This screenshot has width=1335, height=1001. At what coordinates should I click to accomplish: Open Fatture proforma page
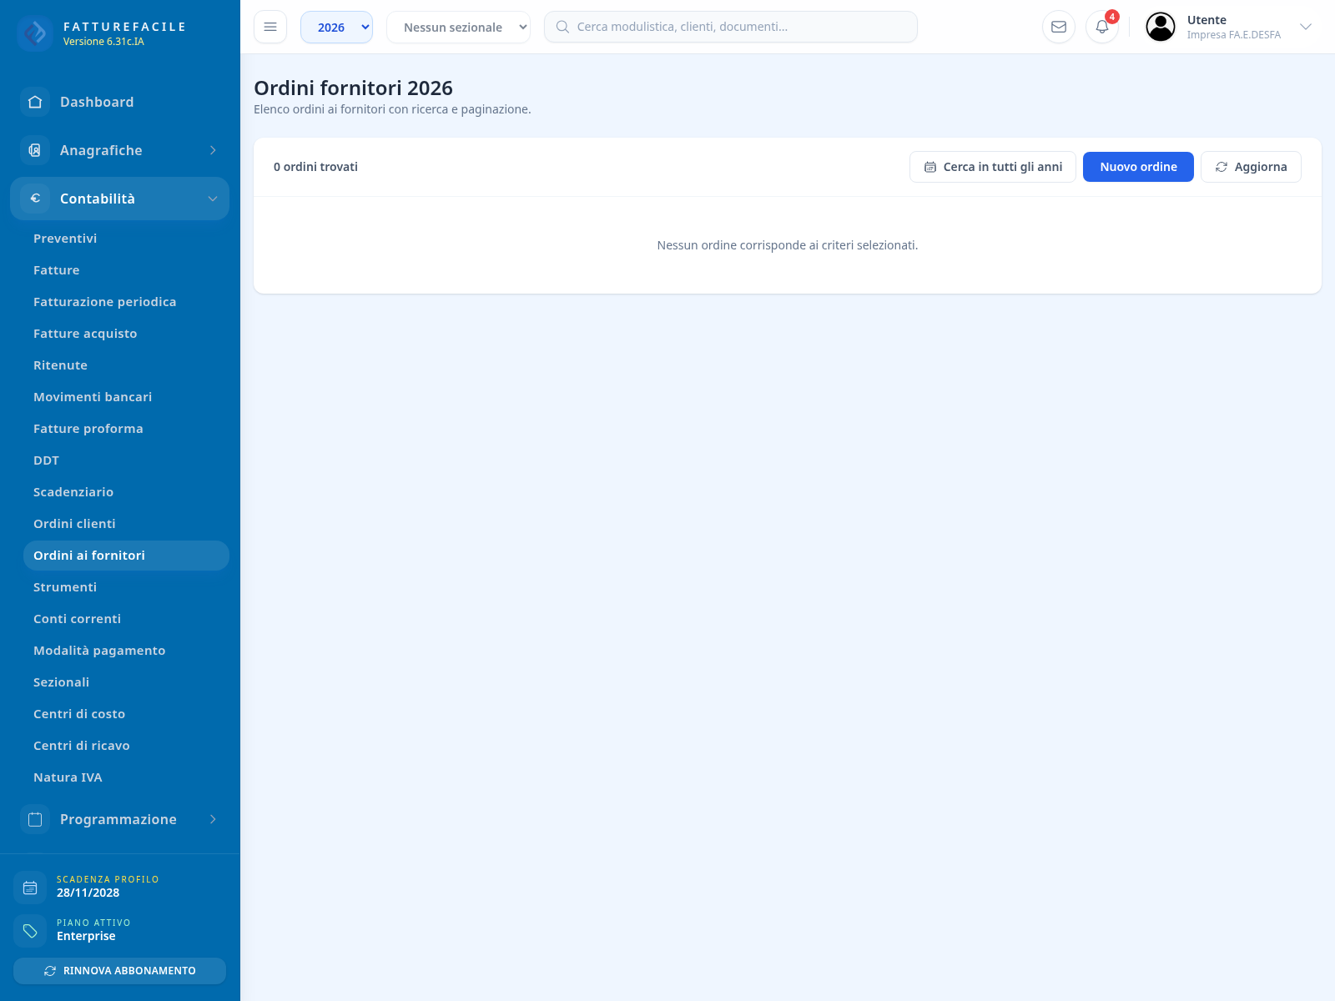126,429
